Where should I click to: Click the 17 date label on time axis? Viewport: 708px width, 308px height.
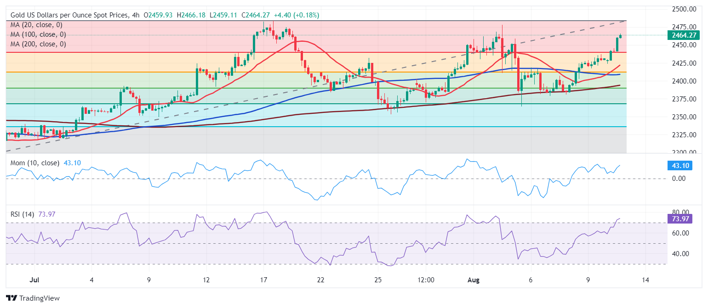coord(263,280)
